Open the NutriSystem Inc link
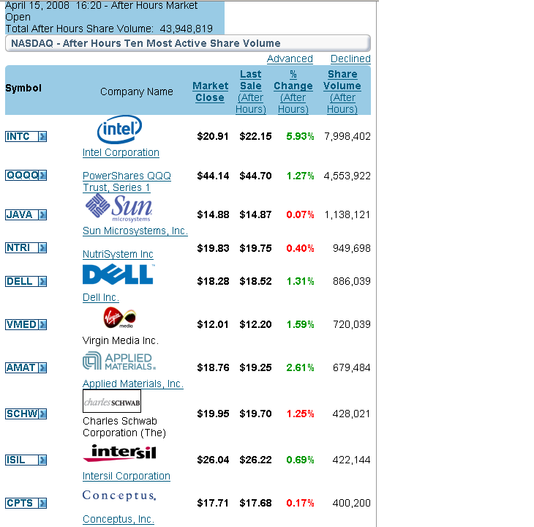Image resolution: width=534 pixels, height=527 pixels. click(x=118, y=254)
